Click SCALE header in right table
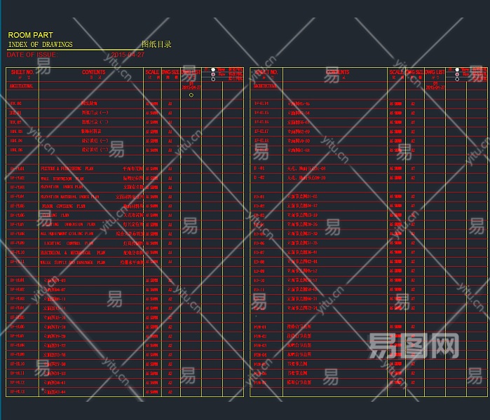 pyautogui.click(x=396, y=72)
